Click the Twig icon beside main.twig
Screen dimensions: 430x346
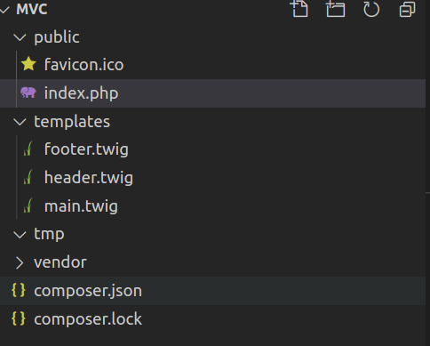coord(28,205)
